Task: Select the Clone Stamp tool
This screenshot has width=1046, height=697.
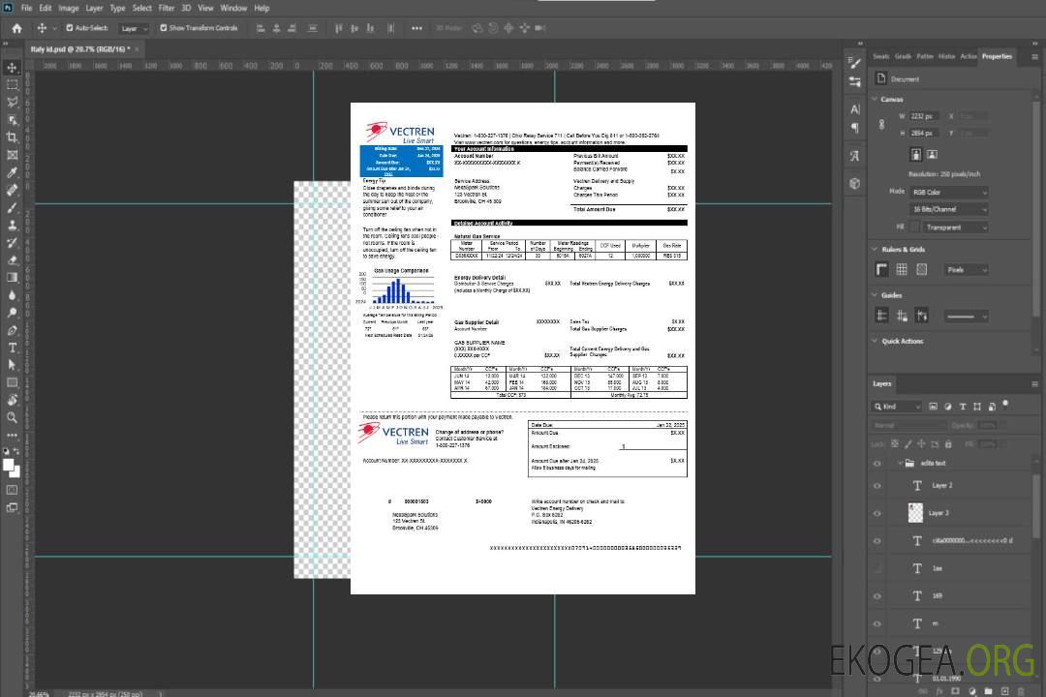Action: [12, 226]
